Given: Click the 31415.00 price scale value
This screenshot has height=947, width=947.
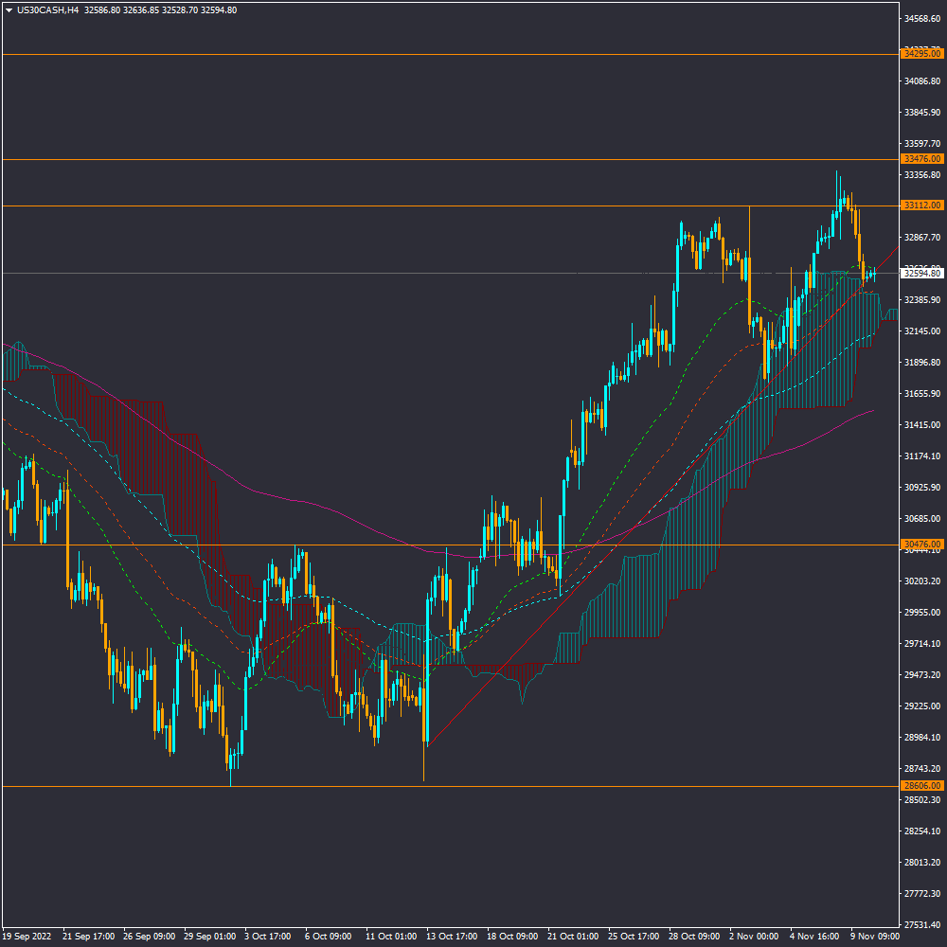Looking at the screenshot, I should point(922,425).
